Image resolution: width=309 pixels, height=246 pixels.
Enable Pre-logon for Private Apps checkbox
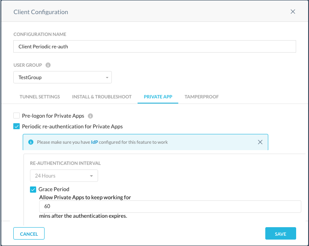point(17,116)
